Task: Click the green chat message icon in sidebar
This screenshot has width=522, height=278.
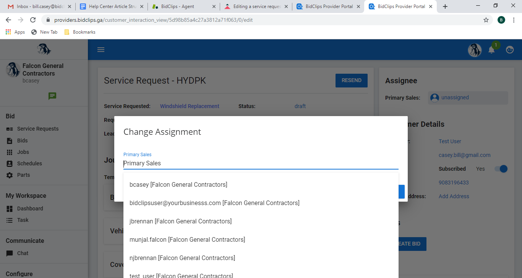Action: pos(52,96)
